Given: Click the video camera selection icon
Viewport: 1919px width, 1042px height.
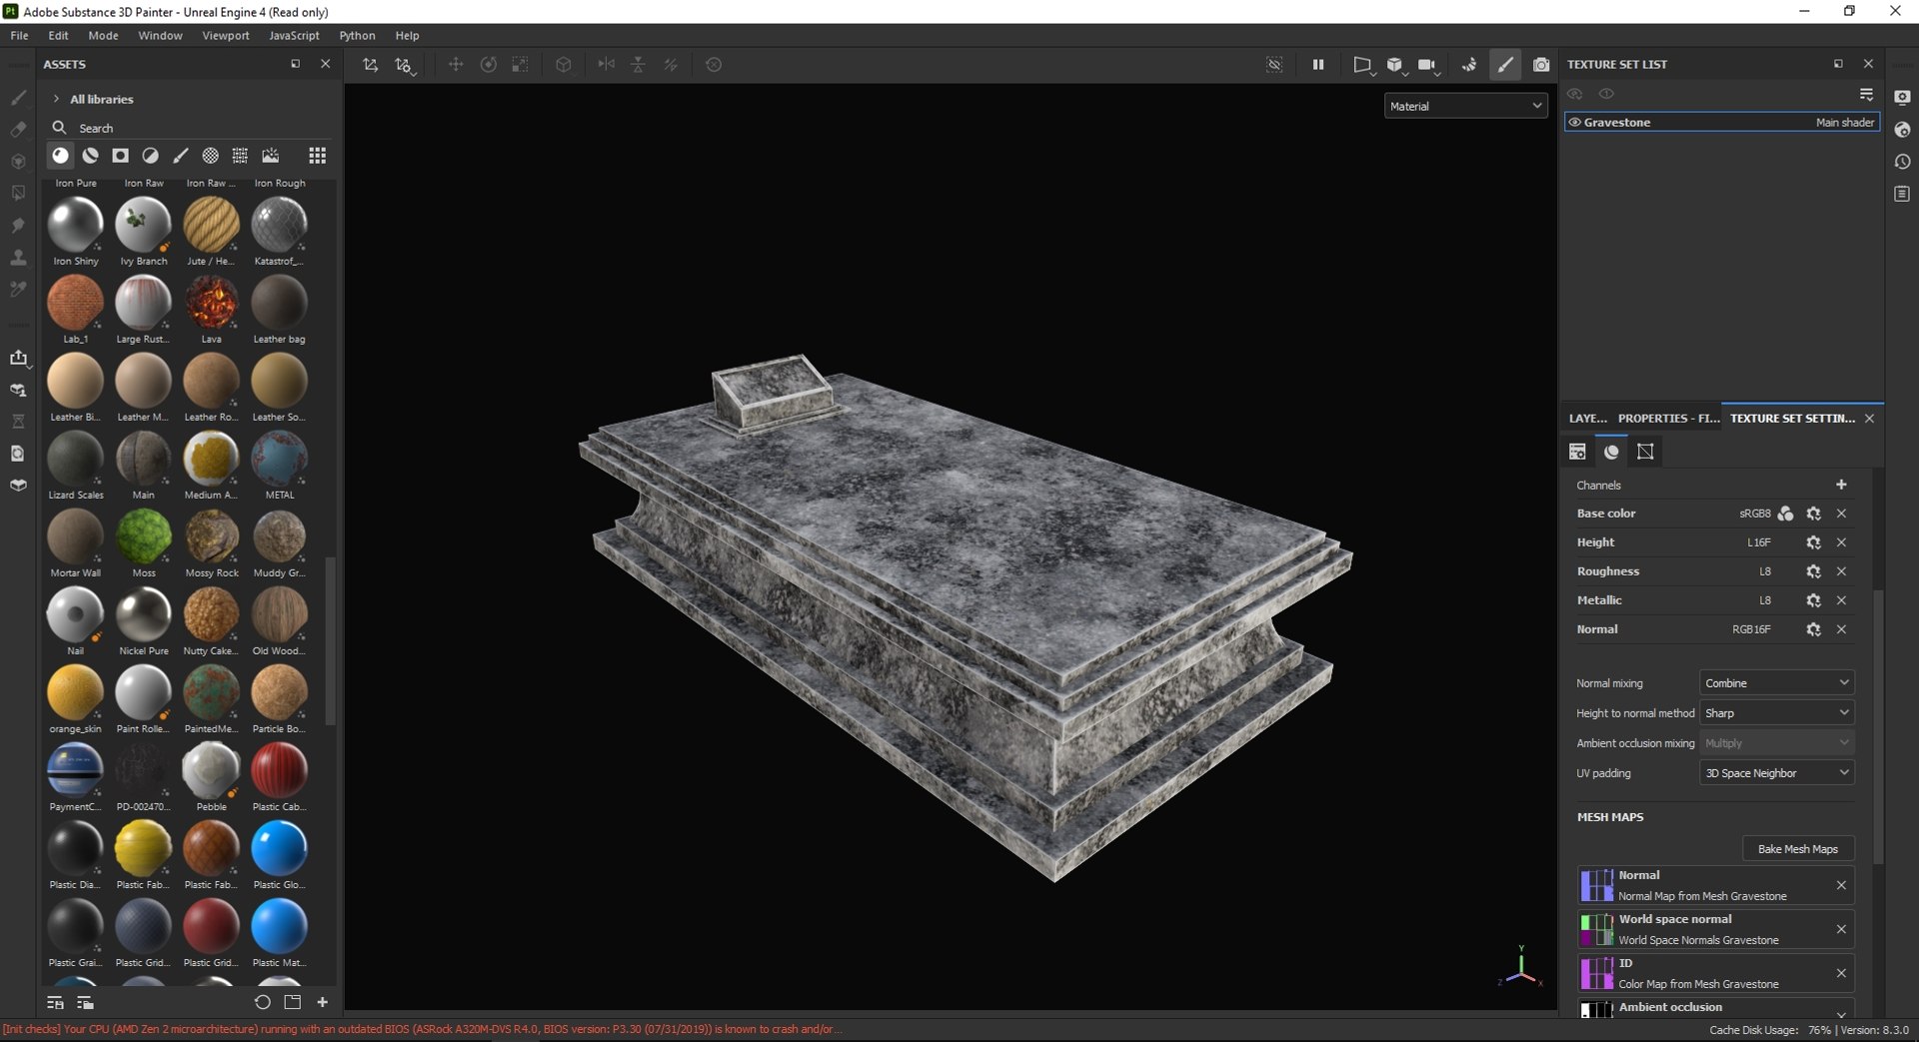Looking at the screenshot, I should pos(1428,65).
